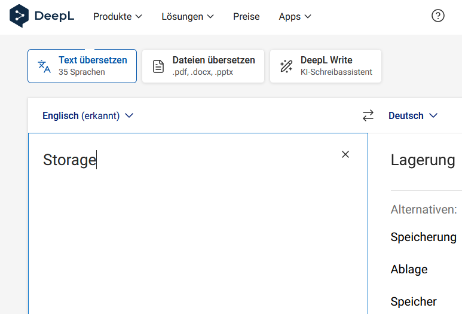This screenshot has width=462, height=314.
Task: Select the Text übersetzen tab
Action: (x=82, y=66)
